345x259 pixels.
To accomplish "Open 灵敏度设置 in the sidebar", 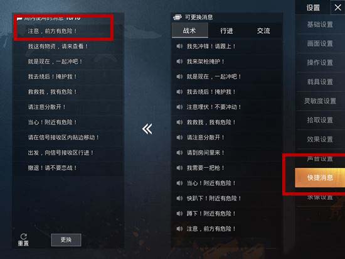I will click(320, 101).
